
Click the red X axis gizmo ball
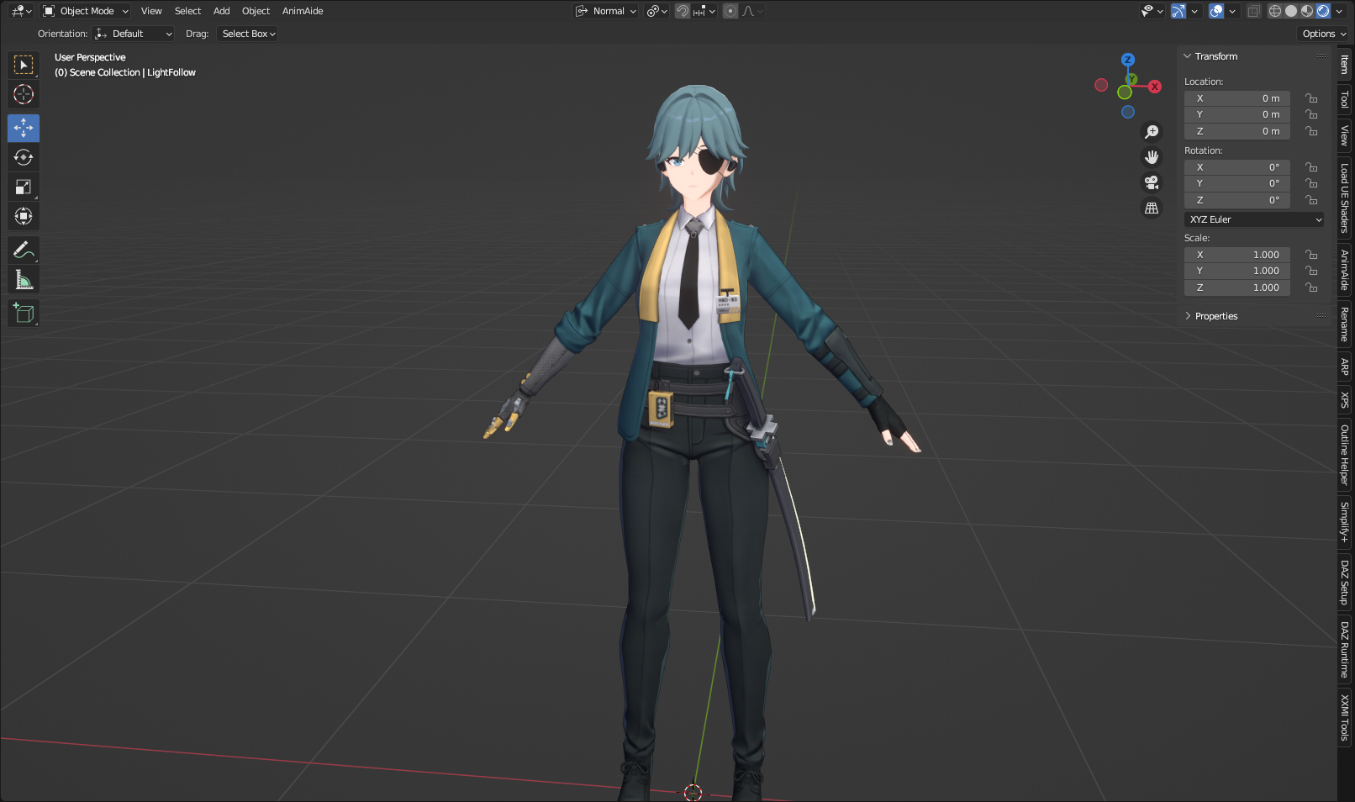(x=1155, y=87)
